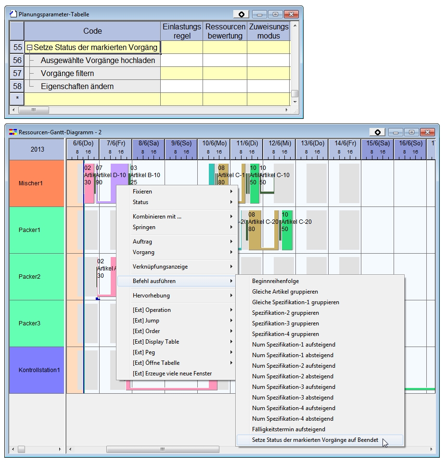Select 'Vorgänge filtern' tree row
This screenshot has height=464, width=447.
click(x=67, y=74)
